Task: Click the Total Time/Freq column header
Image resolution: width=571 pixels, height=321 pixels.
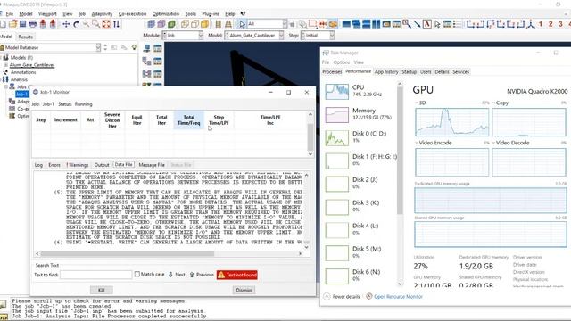Action: click(188, 120)
